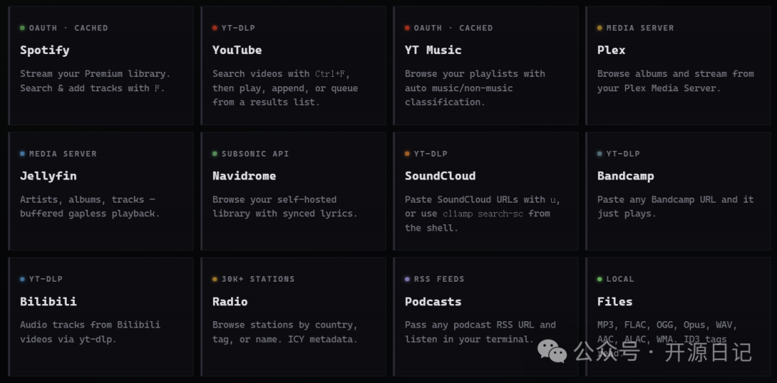Open the Radio card heading
This screenshot has height=383, width=777.
(230, 301)
